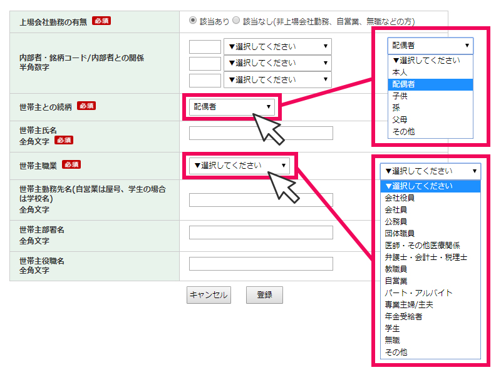This screenshot has width=501, height=375.
Task: Click the 世帯主部署名 text field
Action: click(x=261, y=232)
